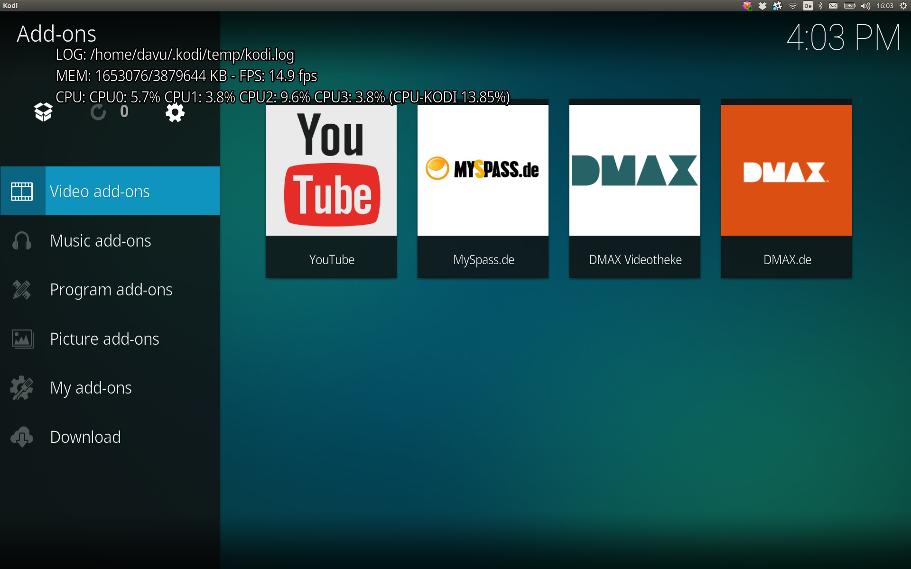911x569 pixels.
Task: Select Program add-ons category
Action: (110, 289)
